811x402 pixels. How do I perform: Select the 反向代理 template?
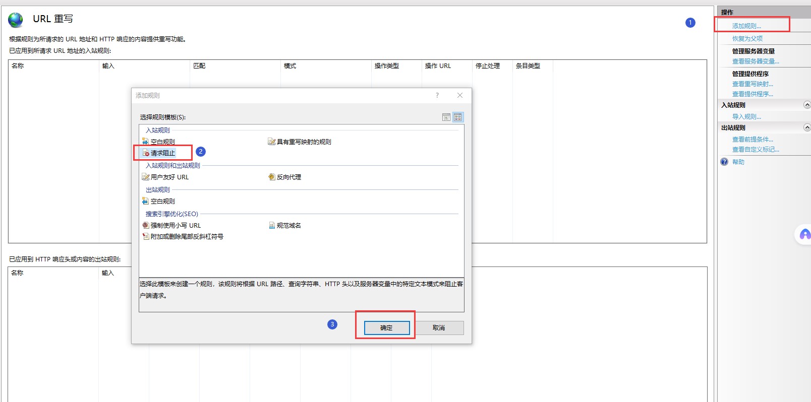(x=284, y=177)
